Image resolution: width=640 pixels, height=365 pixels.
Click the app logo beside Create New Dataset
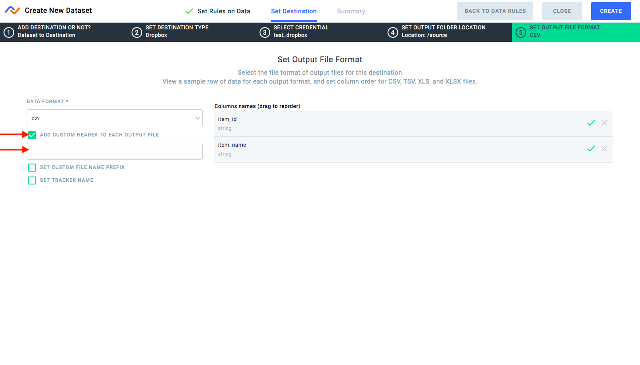[12, 10]
